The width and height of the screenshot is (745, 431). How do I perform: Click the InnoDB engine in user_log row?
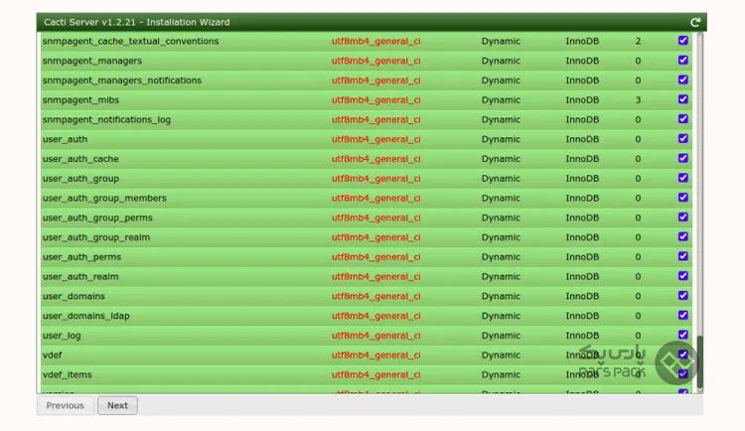pyautogui.click(x=582, y=336)
